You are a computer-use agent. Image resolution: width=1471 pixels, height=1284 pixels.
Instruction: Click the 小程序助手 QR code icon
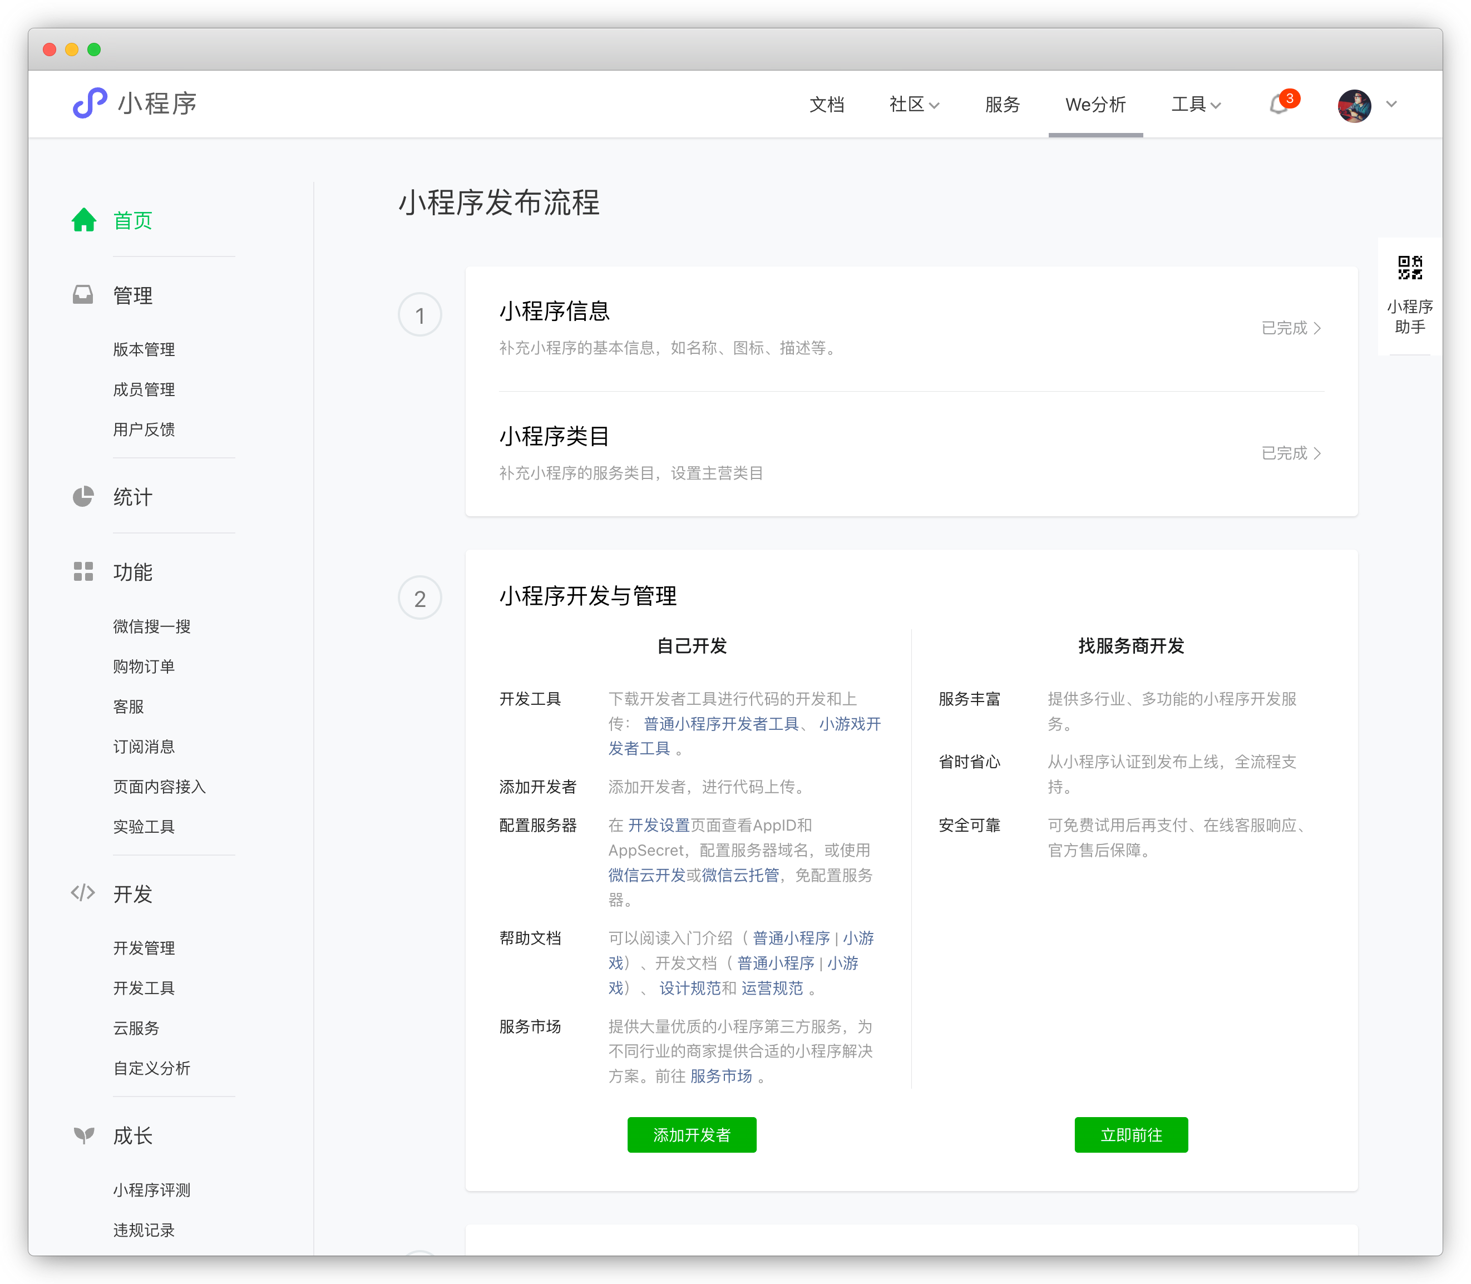click(1409, 268)
